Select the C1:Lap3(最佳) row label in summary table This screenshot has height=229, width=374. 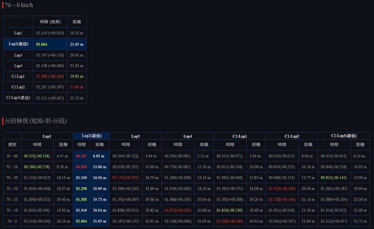pos(18,98)
